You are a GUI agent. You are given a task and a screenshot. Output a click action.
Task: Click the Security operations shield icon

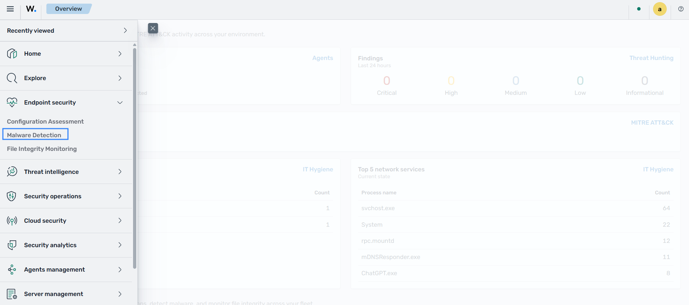coord(12,196)
